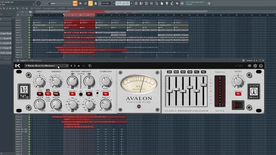Click the copy preset icon in plugin header
276x155 pixels.
[x=90, y=66]
